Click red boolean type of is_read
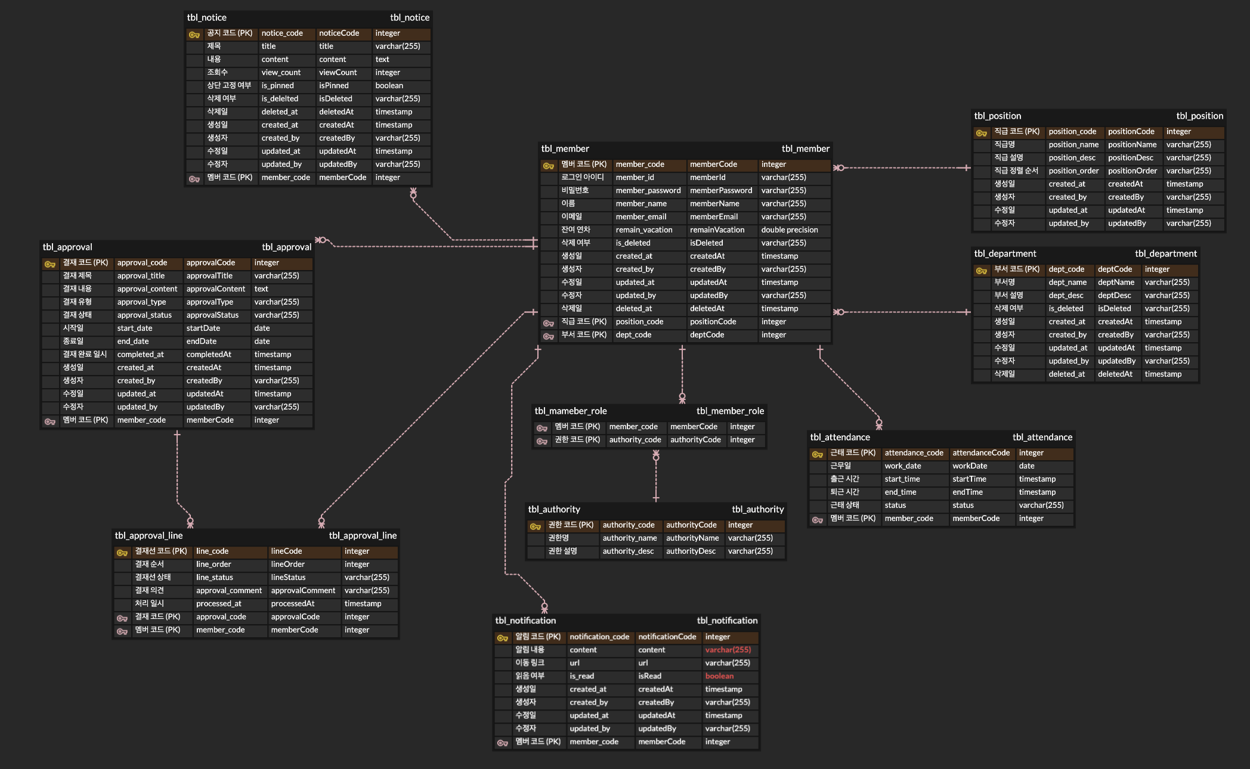Image resolution: width=1250 pixels, height=769 pixels. (x=719, y=676)
